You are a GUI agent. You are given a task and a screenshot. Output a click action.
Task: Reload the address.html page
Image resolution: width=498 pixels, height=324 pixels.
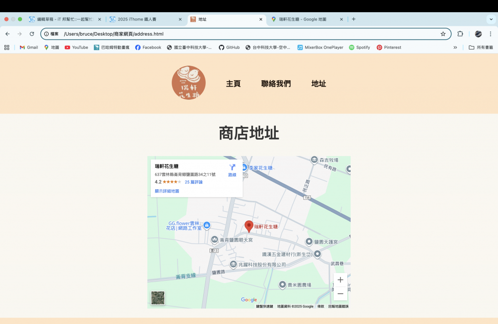32,34
